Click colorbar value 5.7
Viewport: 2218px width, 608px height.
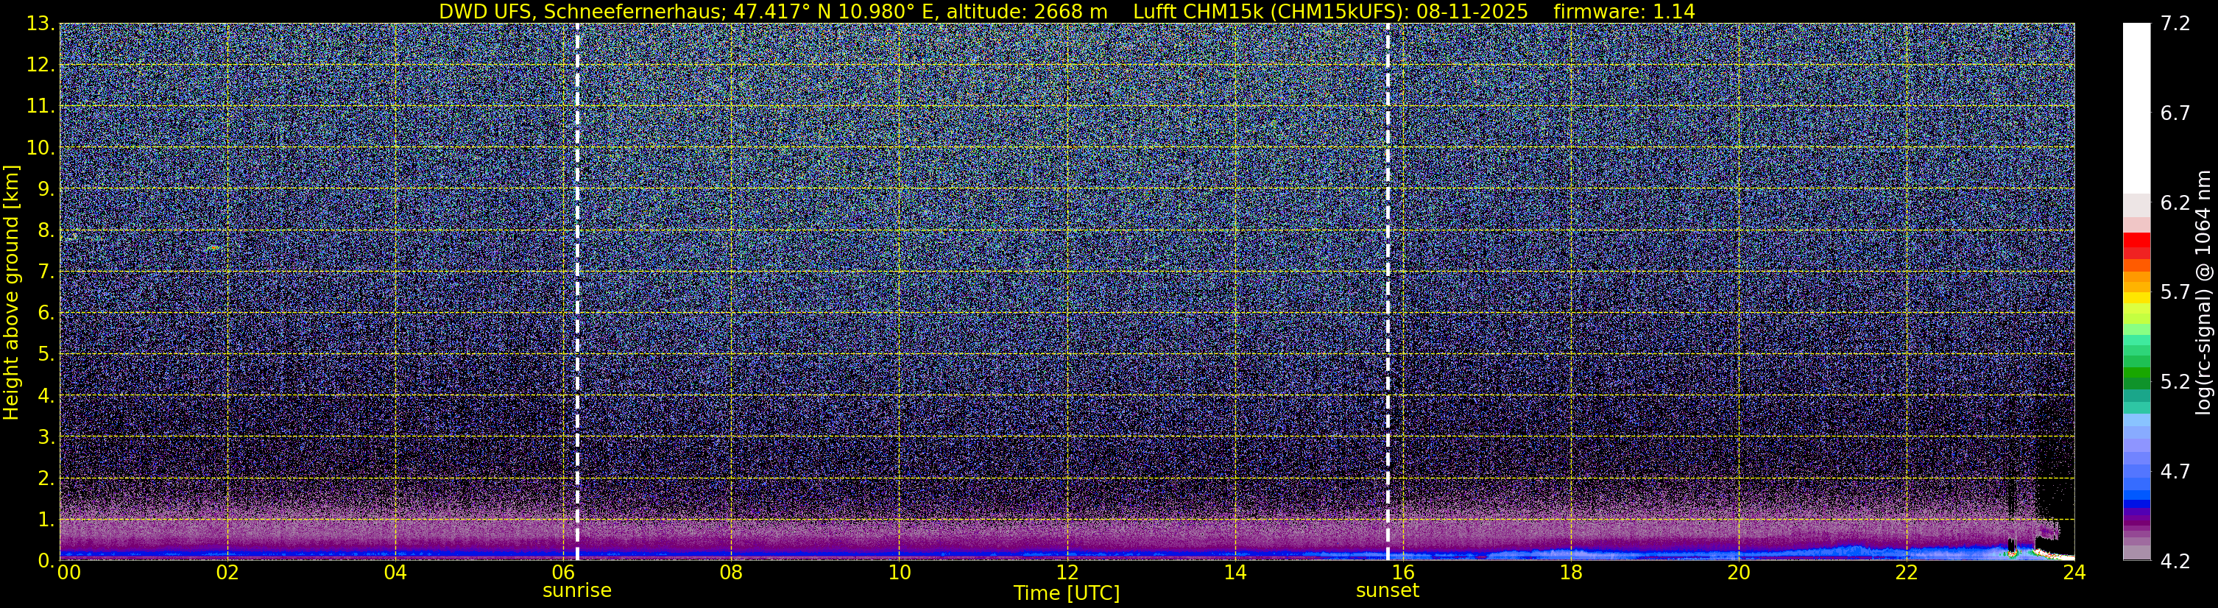pyautogui.click(x=2175, y=292)
